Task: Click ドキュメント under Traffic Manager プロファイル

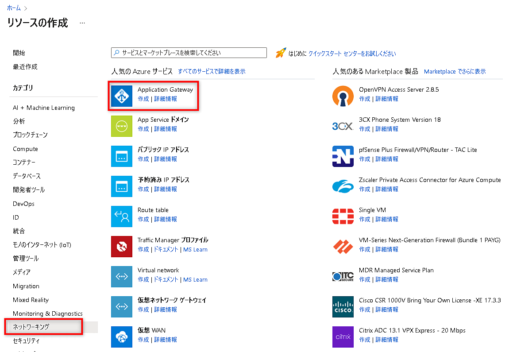Action: (166, 249)
